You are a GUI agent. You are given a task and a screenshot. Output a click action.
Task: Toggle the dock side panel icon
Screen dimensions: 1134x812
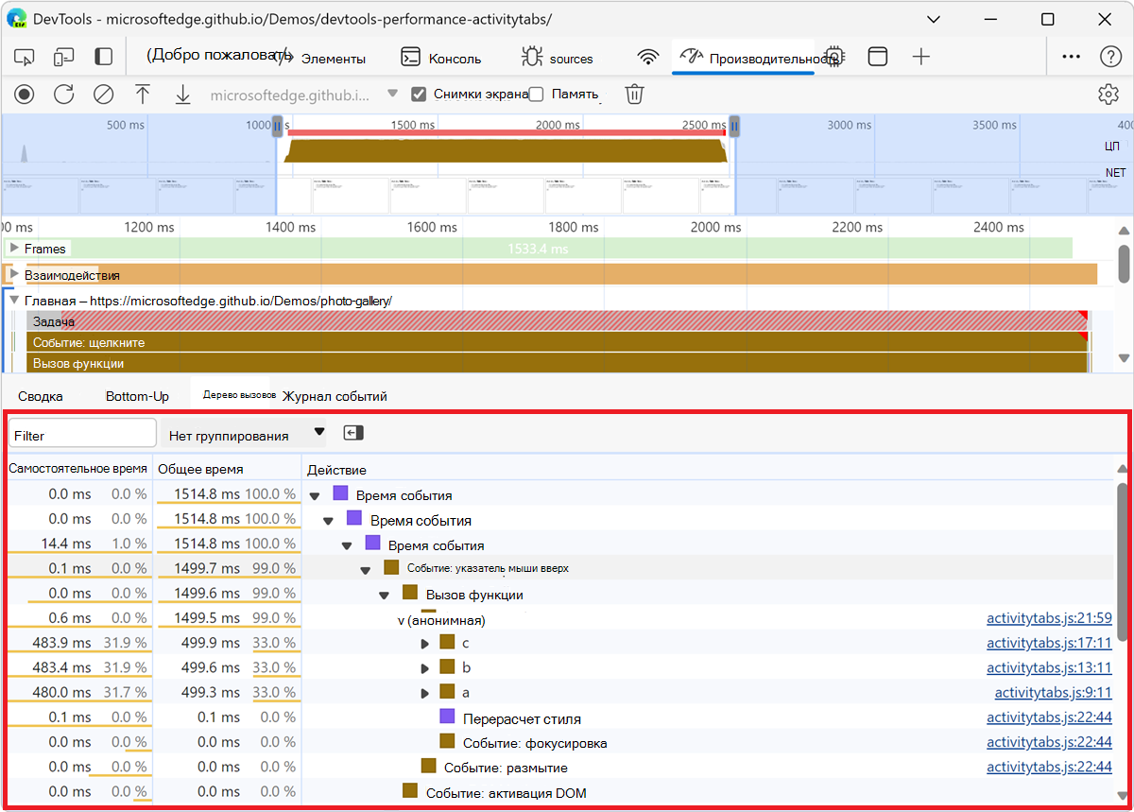104,58
